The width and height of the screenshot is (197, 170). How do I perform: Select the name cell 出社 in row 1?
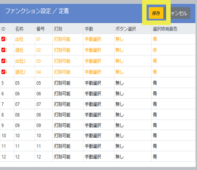point(19,39)
